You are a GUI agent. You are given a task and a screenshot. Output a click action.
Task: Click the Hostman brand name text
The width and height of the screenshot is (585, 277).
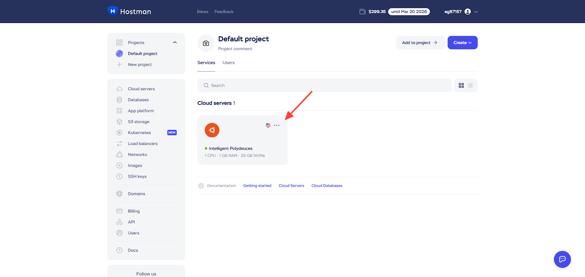pos(136,12)
